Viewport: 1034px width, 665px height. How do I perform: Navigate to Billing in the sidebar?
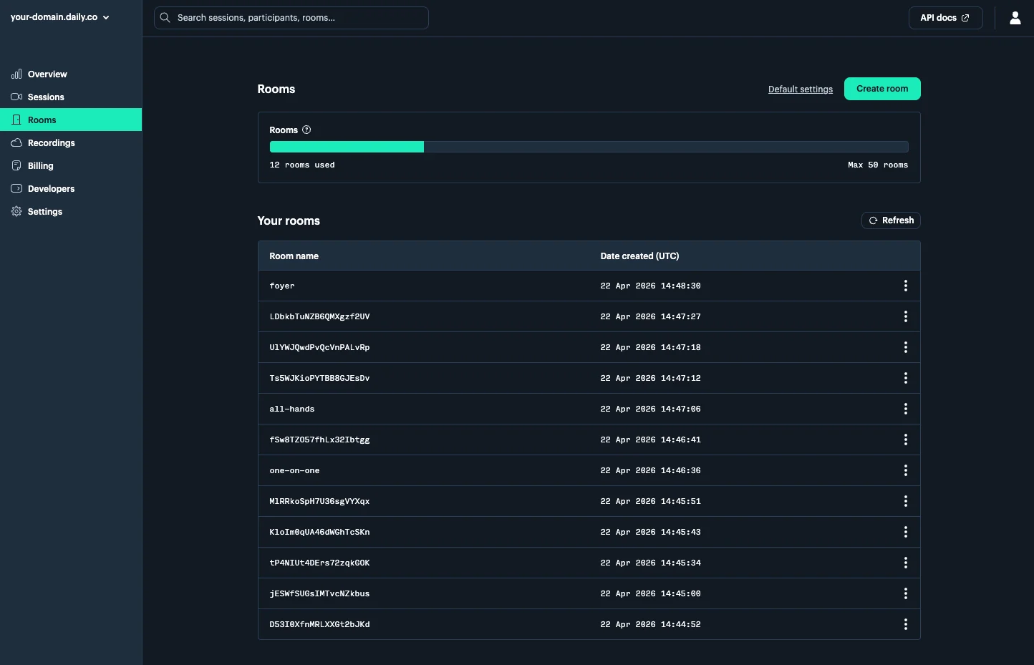click(x=71, y=165)
